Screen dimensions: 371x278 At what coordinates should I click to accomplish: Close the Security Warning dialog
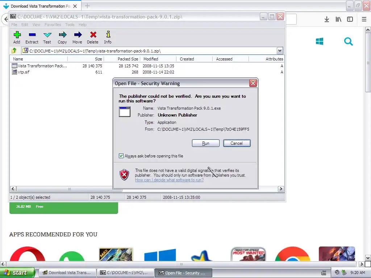(253, 83)
